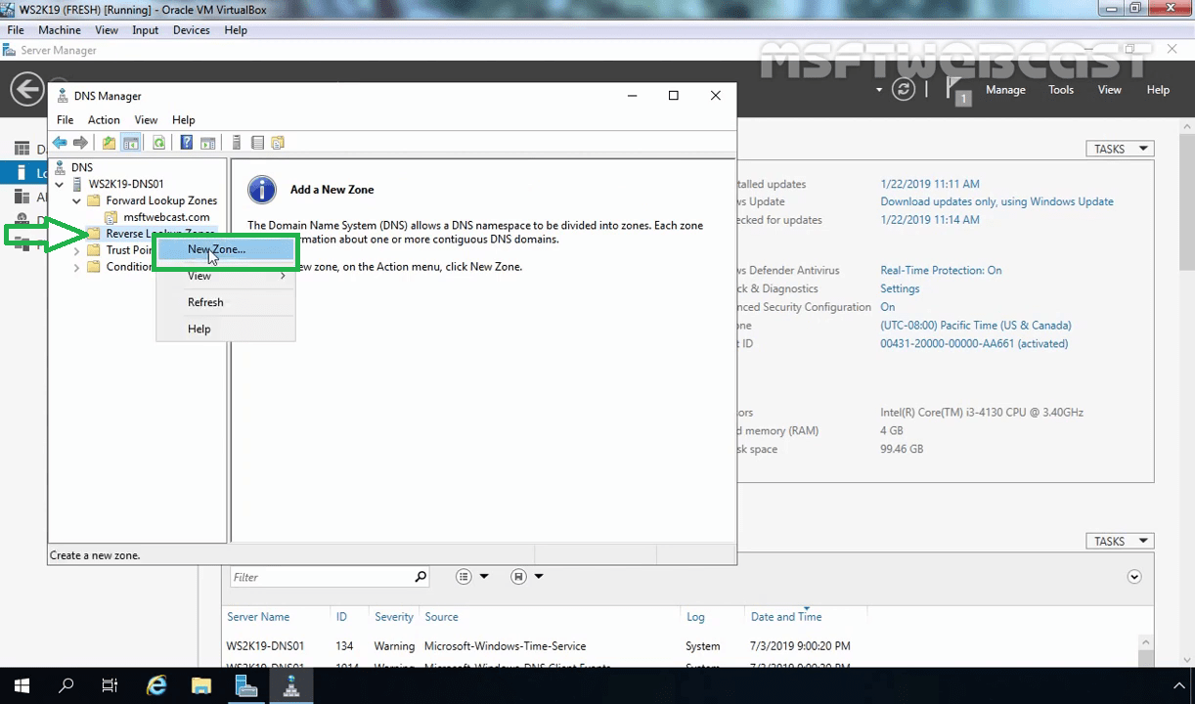Open Internet Explorer from the taskbar

156,686
